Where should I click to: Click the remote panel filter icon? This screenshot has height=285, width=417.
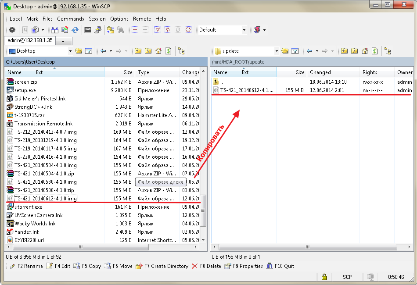(295, 51)
